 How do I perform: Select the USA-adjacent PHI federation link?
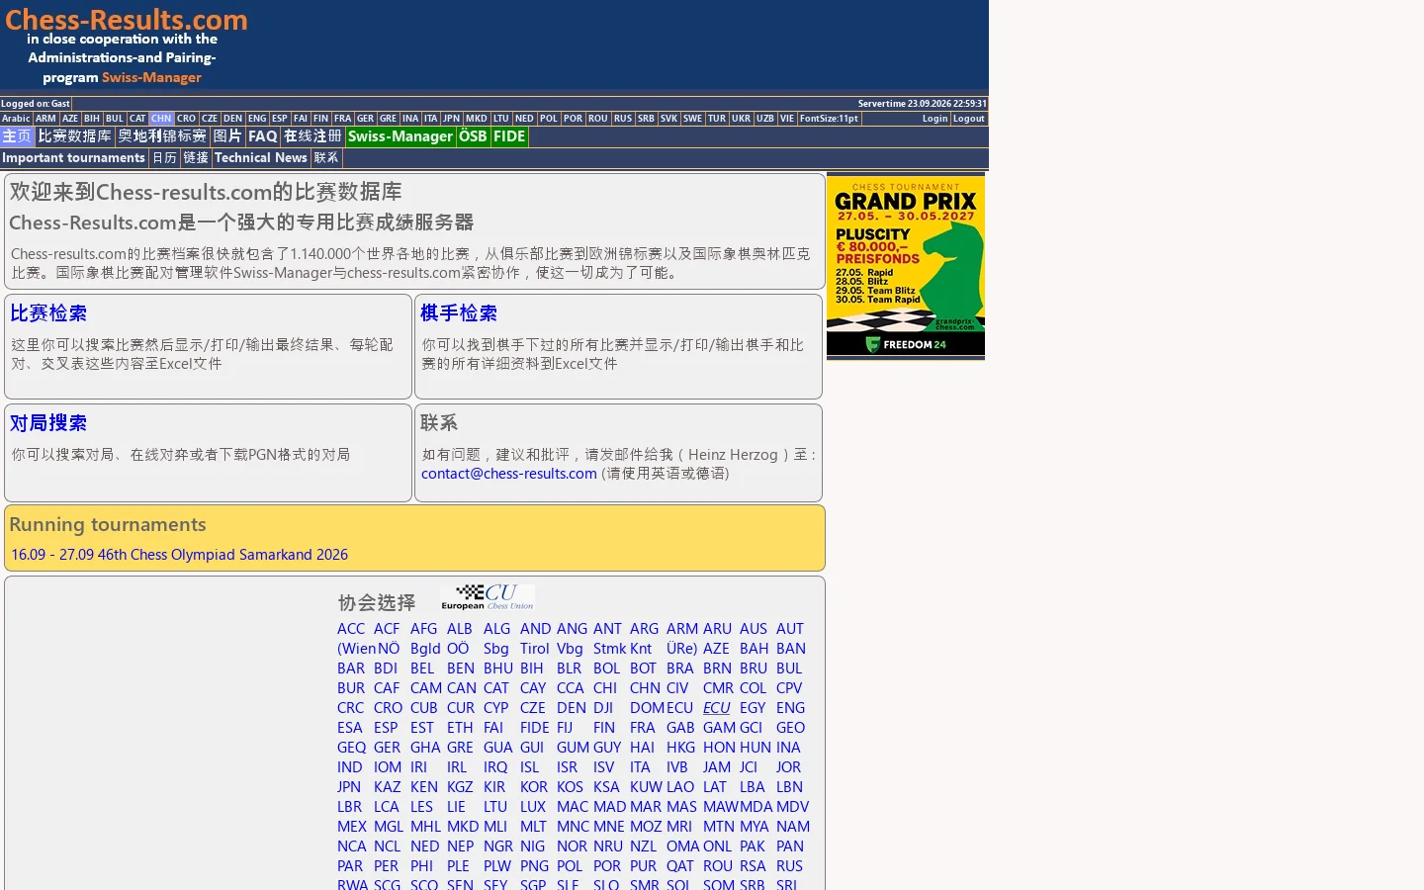coord(422,866)
